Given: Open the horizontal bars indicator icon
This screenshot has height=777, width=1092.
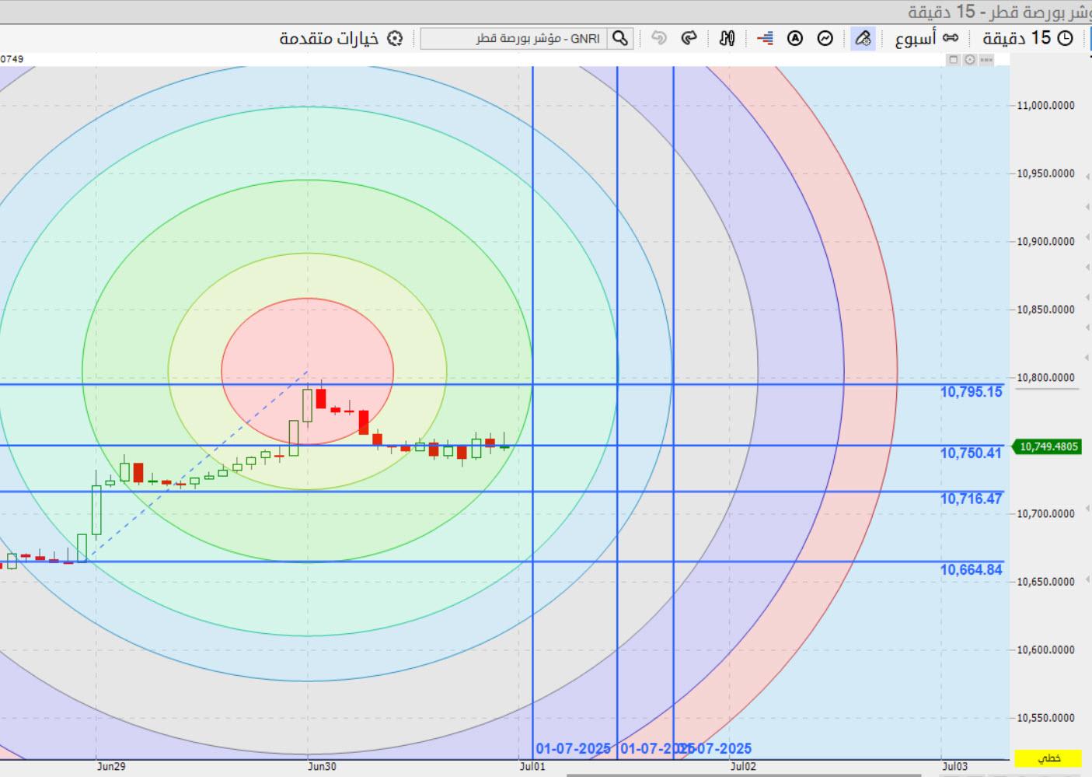Looking at the screenshot, I should coord(765,38).
